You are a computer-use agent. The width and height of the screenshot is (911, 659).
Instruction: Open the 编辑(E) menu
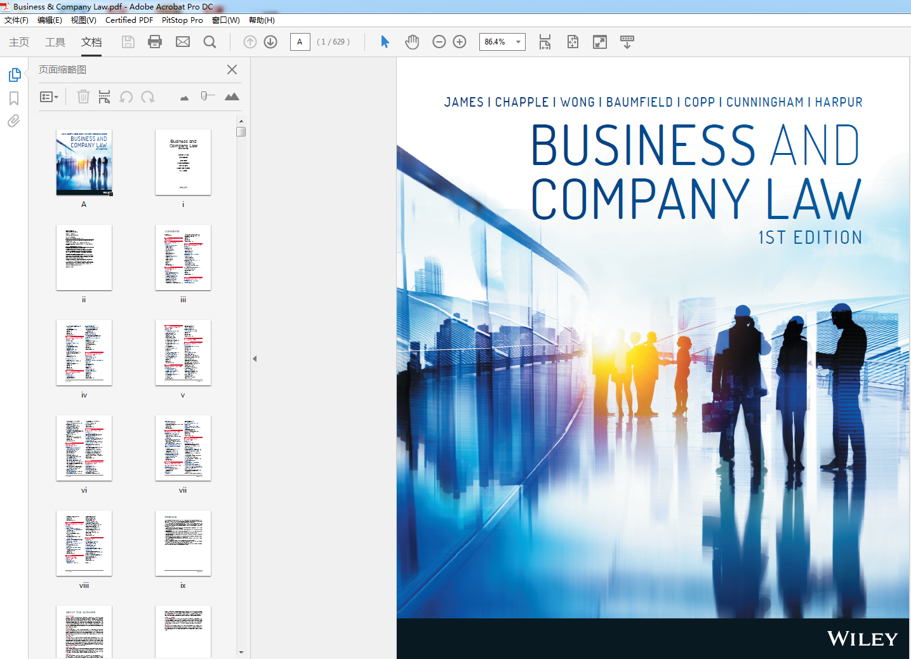pos(50,20)
